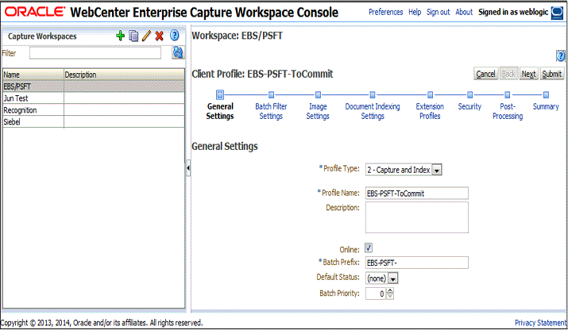Click the Batch Prefix field
This screenshot has width=568, height=330.
pos(416,263)
